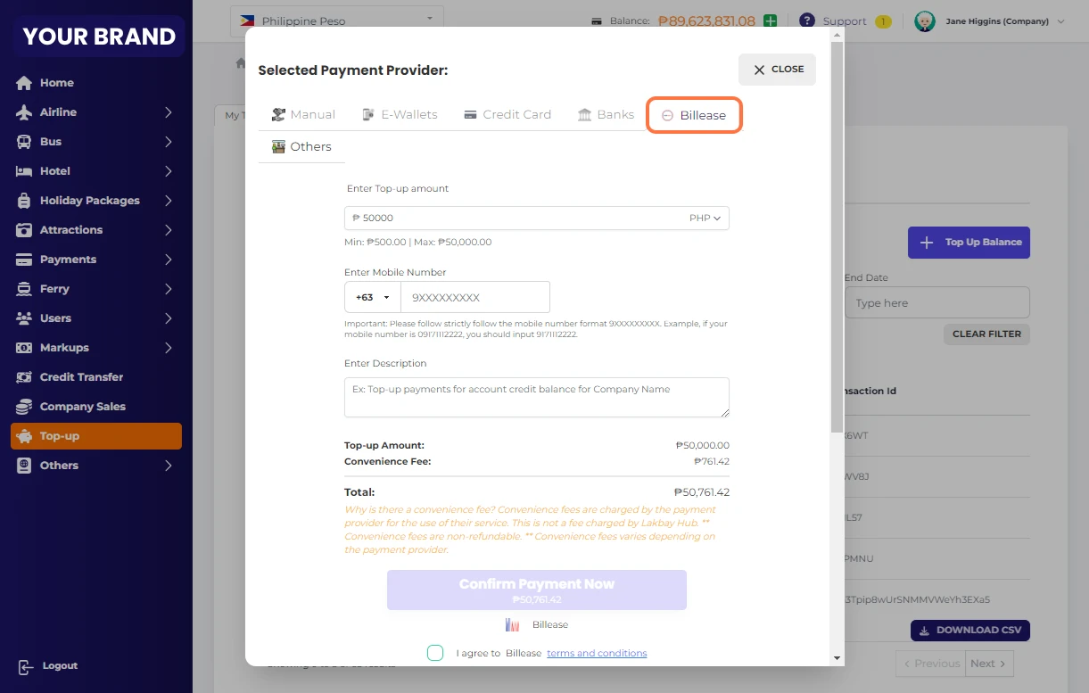Tick the Billease terms agreement checkbox

(435, 653)
